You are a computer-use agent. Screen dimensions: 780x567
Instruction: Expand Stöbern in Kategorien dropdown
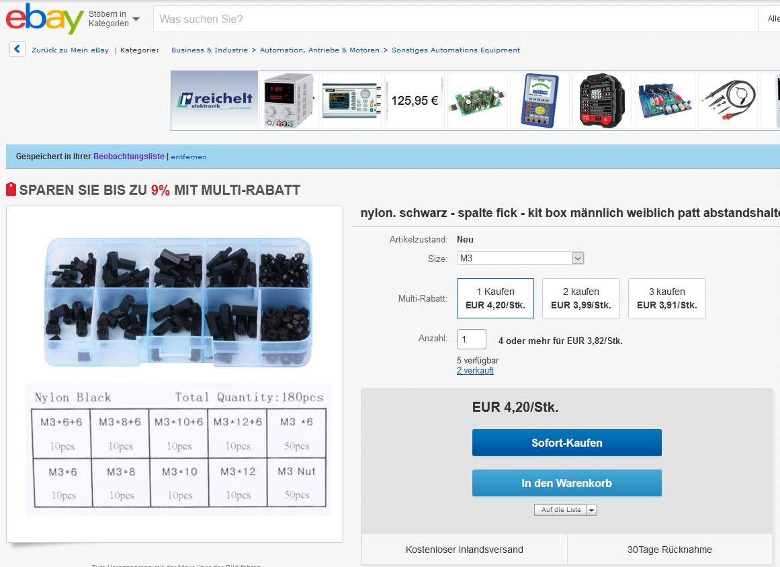114,19
